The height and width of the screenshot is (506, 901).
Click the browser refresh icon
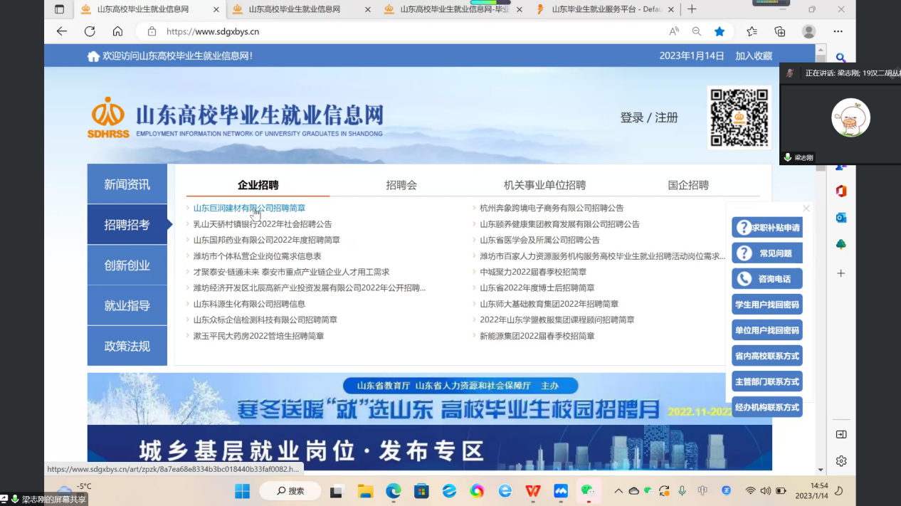90,31
